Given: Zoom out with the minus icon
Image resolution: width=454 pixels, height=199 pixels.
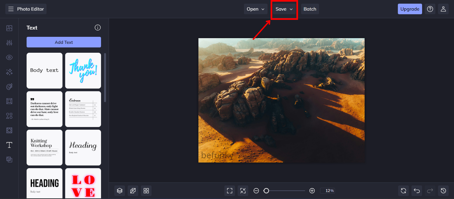Looking at the screenshot, I should (x=256, y=191).
